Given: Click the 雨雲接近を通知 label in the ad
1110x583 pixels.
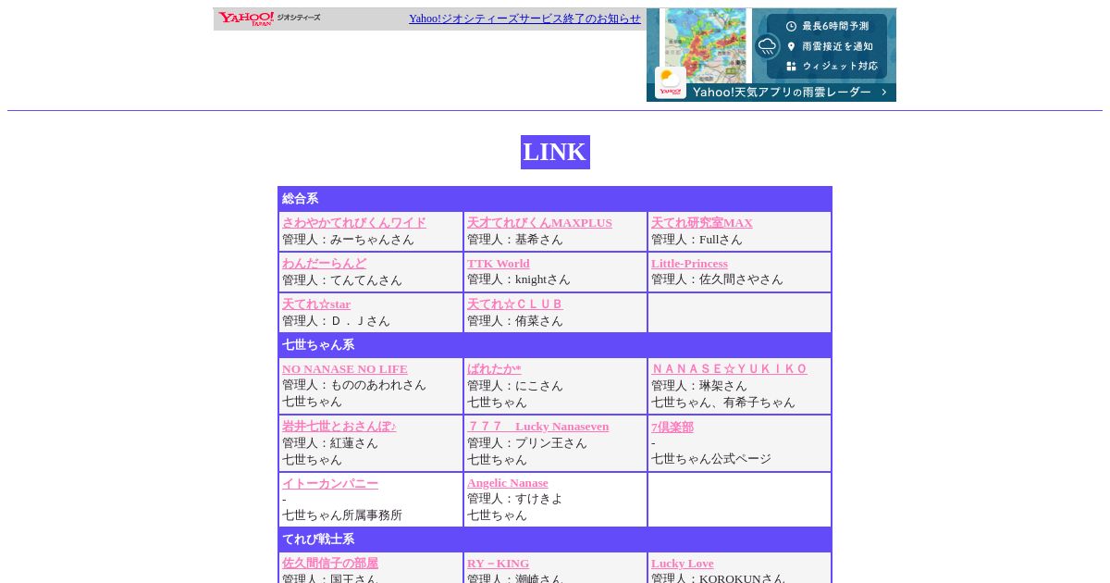Looking at the screenshot, I should coord(837,46).
